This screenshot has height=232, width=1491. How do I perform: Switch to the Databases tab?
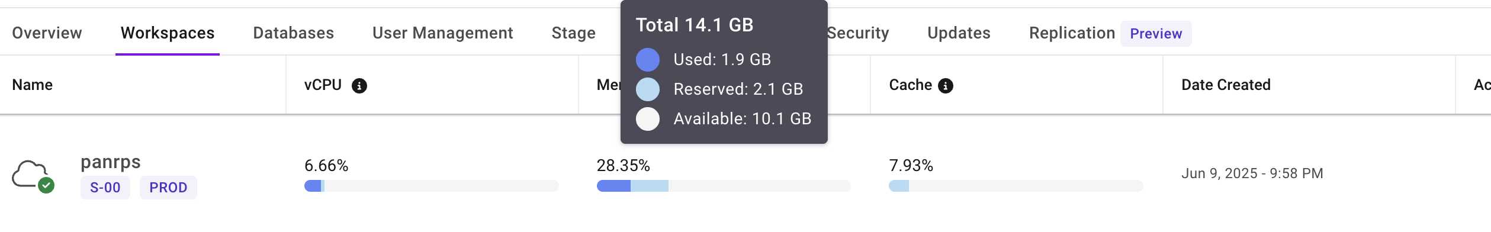click(x=293, y=33)
